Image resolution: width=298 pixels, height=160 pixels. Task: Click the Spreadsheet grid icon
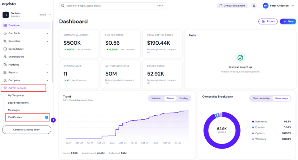[5, 49]
